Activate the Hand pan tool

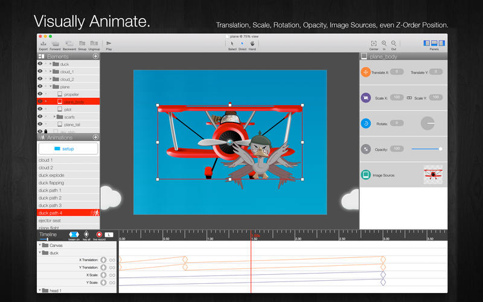(252, 43)
